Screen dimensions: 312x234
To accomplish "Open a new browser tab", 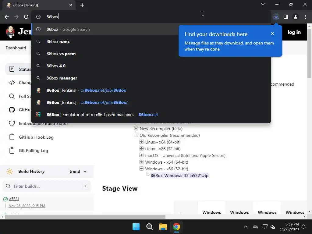I will [82, 5].
